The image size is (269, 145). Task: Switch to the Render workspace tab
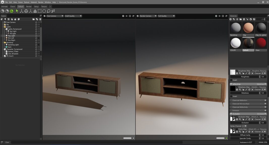click(29, 7)
